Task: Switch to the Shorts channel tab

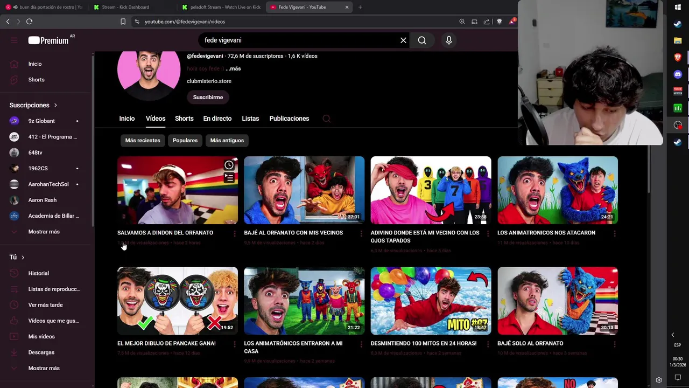Action: coord(184,119)
